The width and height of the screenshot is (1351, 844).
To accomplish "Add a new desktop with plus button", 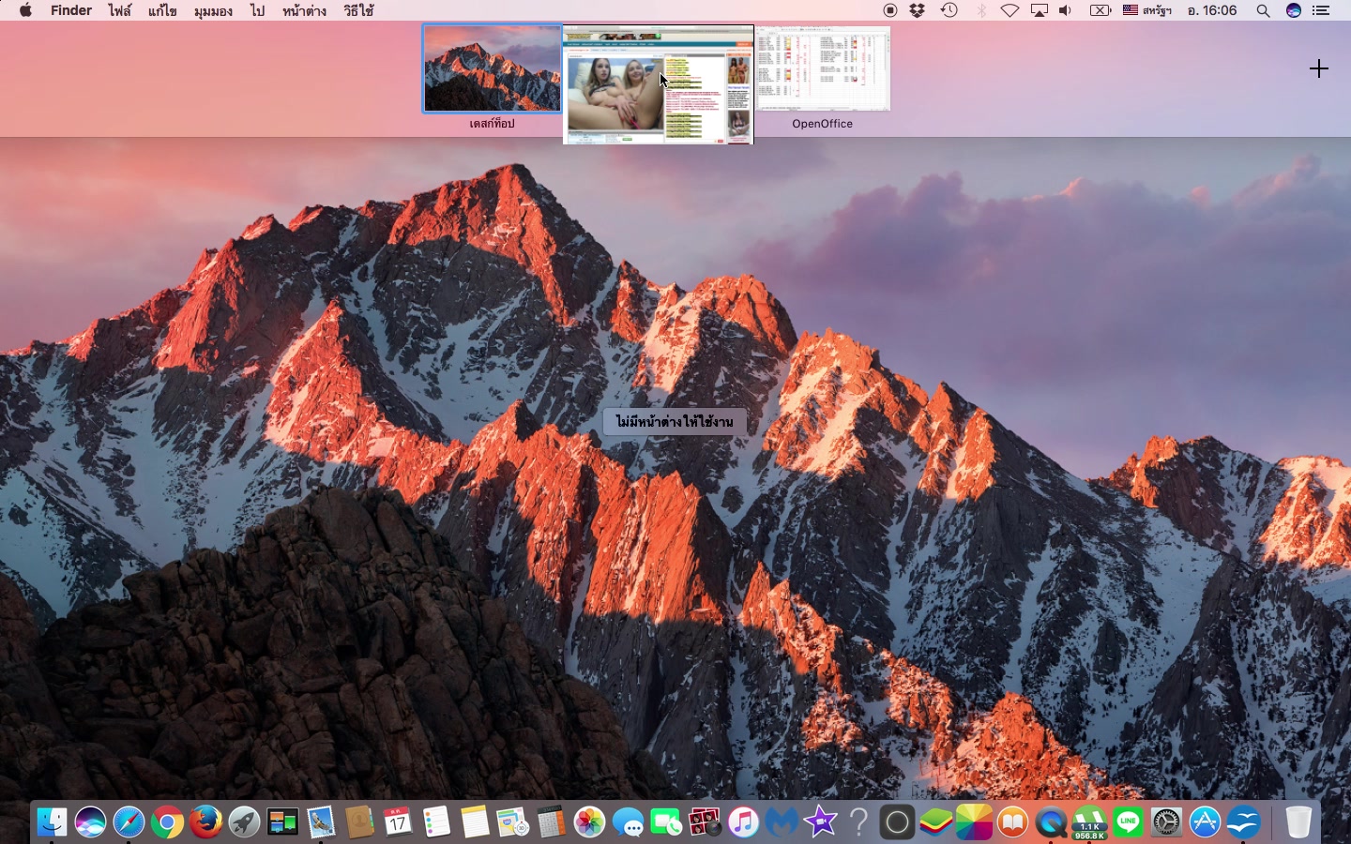I will tap(1319, 68).
